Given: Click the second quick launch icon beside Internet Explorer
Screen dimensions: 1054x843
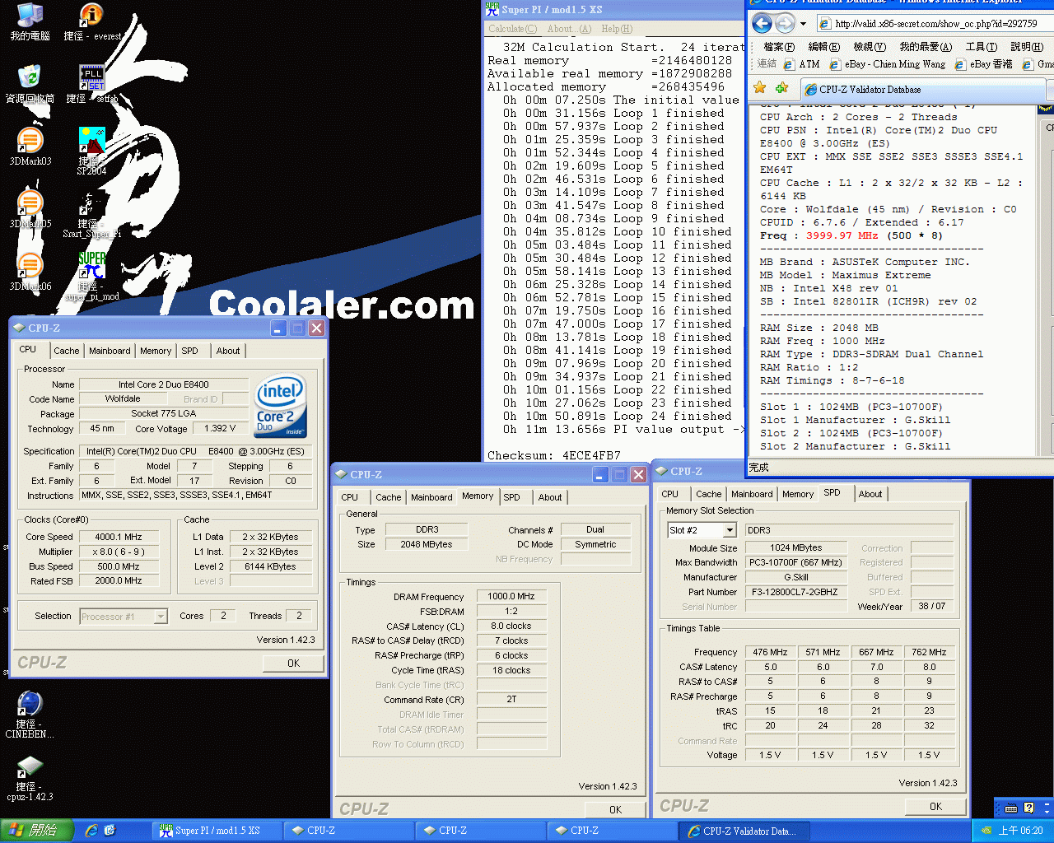Looking at the screenshot, I should (x=110, y=831).
